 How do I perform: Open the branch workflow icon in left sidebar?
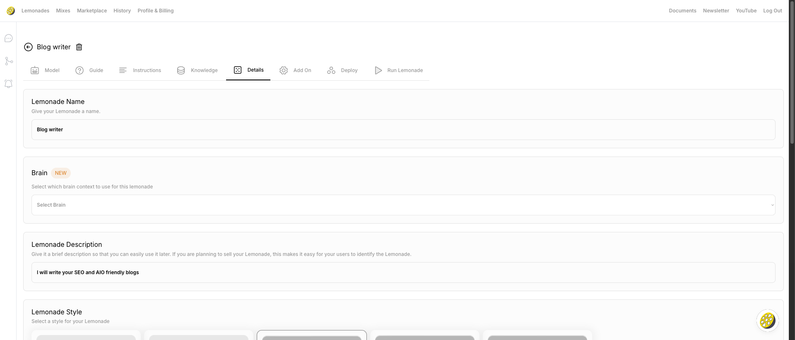[9, 61]
